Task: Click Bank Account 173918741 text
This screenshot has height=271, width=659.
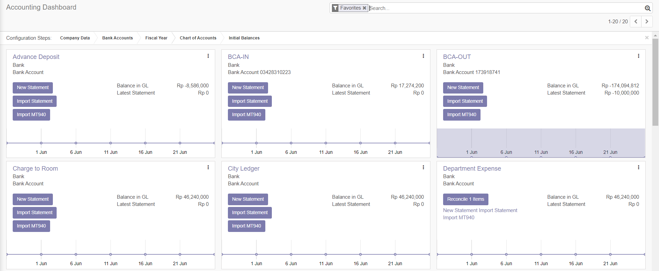Action: tap(472, 72)
